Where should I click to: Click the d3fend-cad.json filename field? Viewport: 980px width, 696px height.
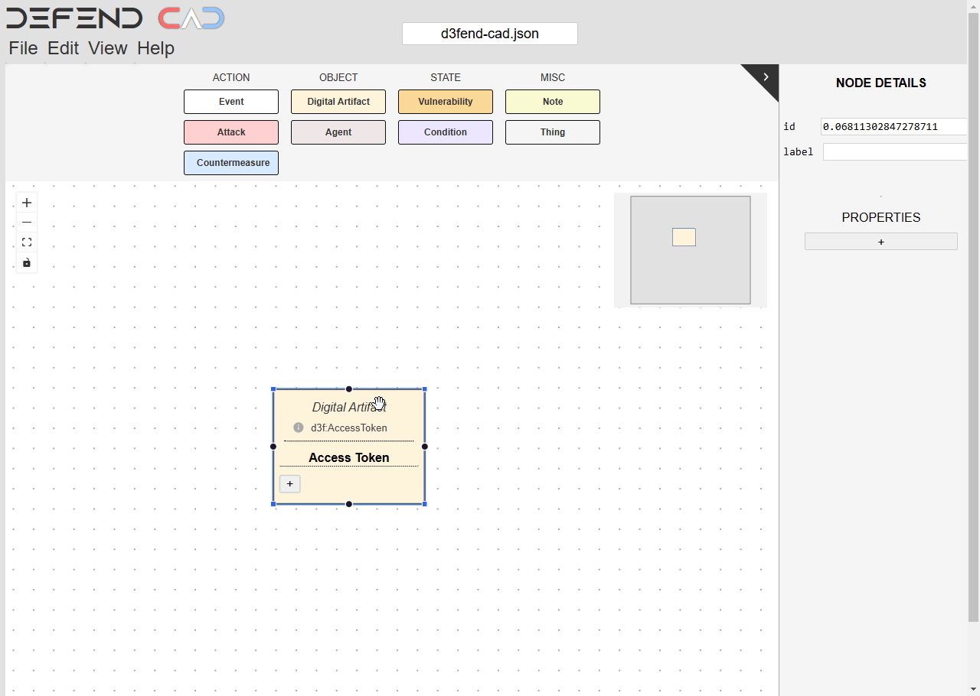click(490, 34)
